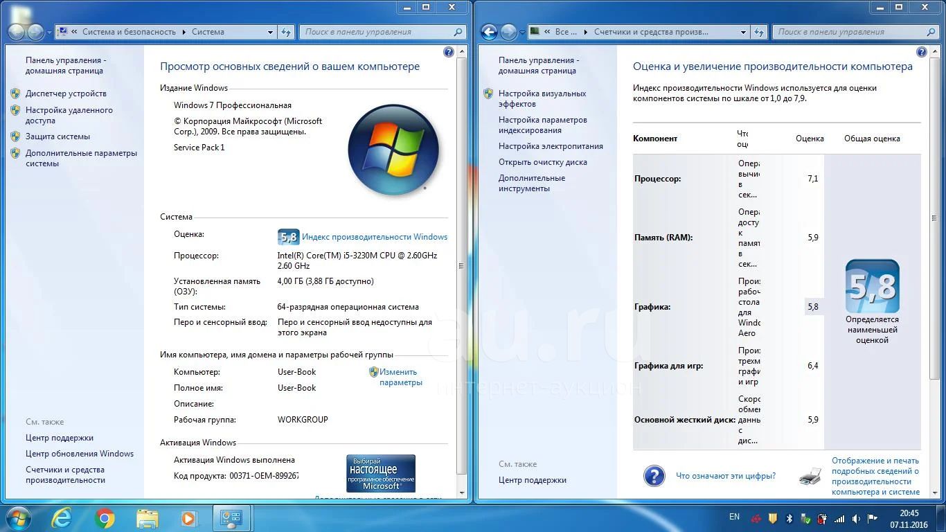Click the 5,8 score badge in System window
Image resolution: width=946 pixels, height=532 pixels.
pyautogui.click(x=288, y=237)
